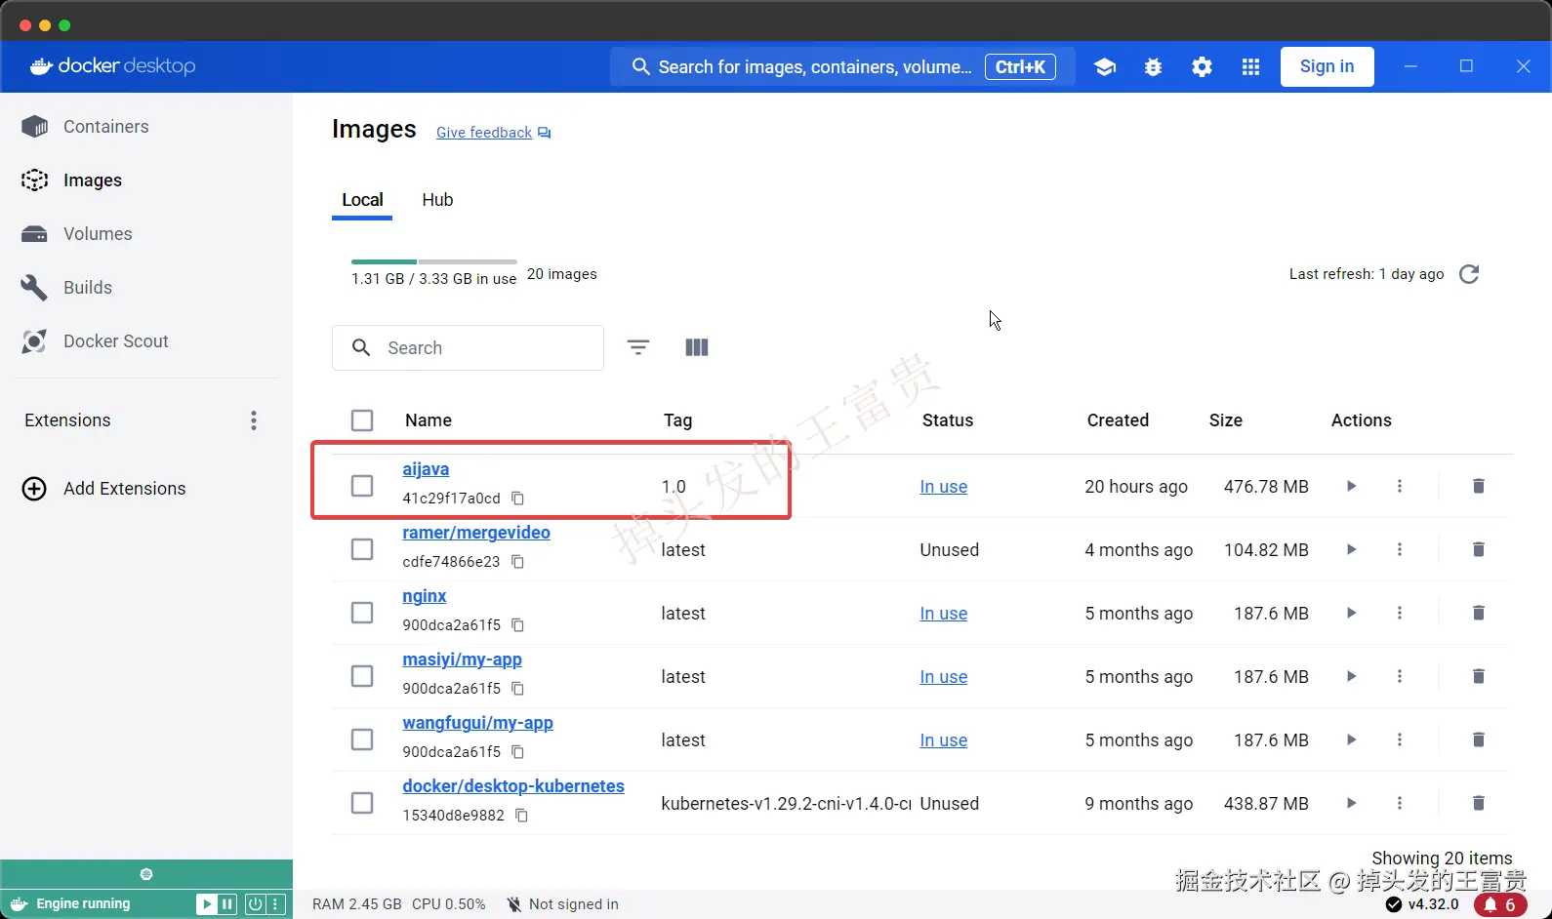The height and width of the screenshot is (919, 1552).
Task: Click the images Search input field
Action: coord(468,348)
